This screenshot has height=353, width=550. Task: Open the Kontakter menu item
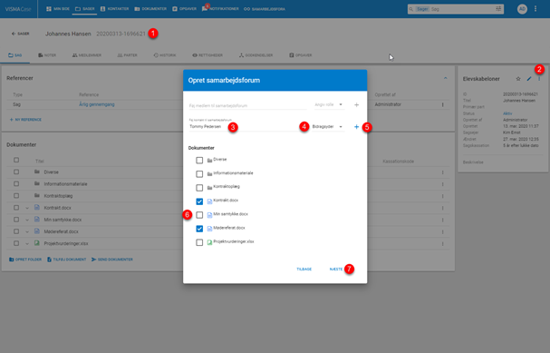pos(115,9)
